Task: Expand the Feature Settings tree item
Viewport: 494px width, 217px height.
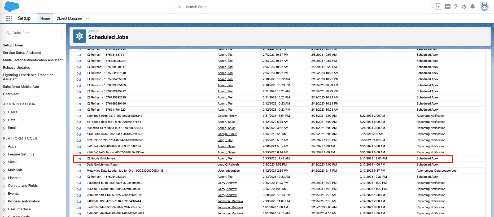Action: coord(4,154)
